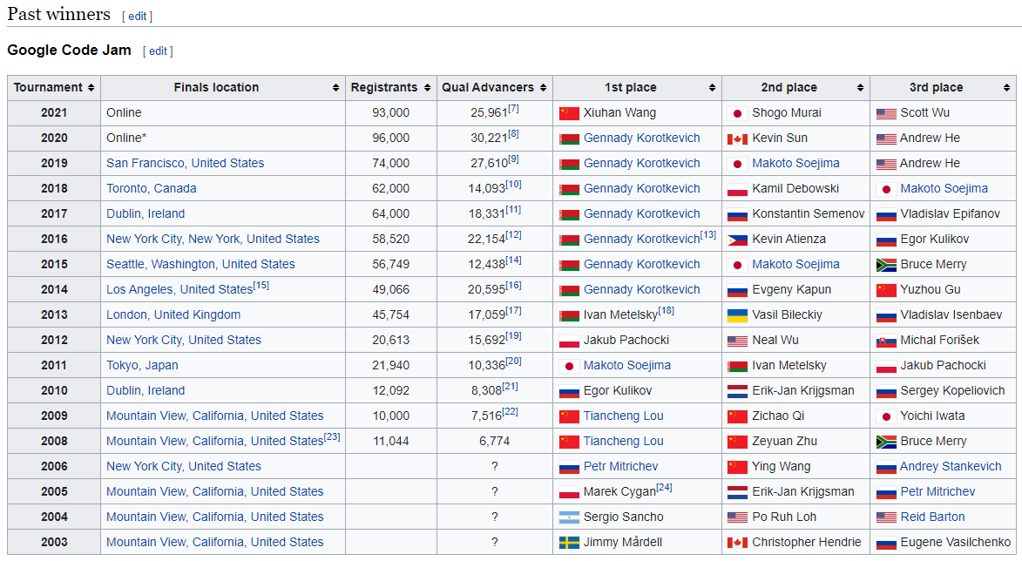
Task: Sort by 3rd place column arrows
Action: 1006,87
